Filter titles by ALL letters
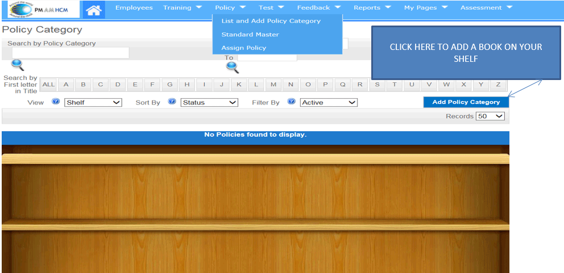 48,85
